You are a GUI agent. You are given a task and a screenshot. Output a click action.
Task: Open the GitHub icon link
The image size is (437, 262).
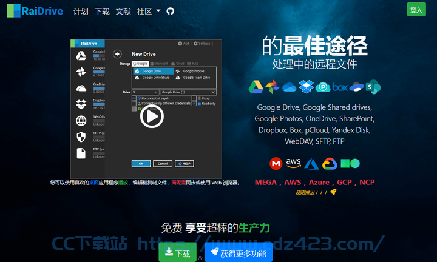tap(171, 11)
